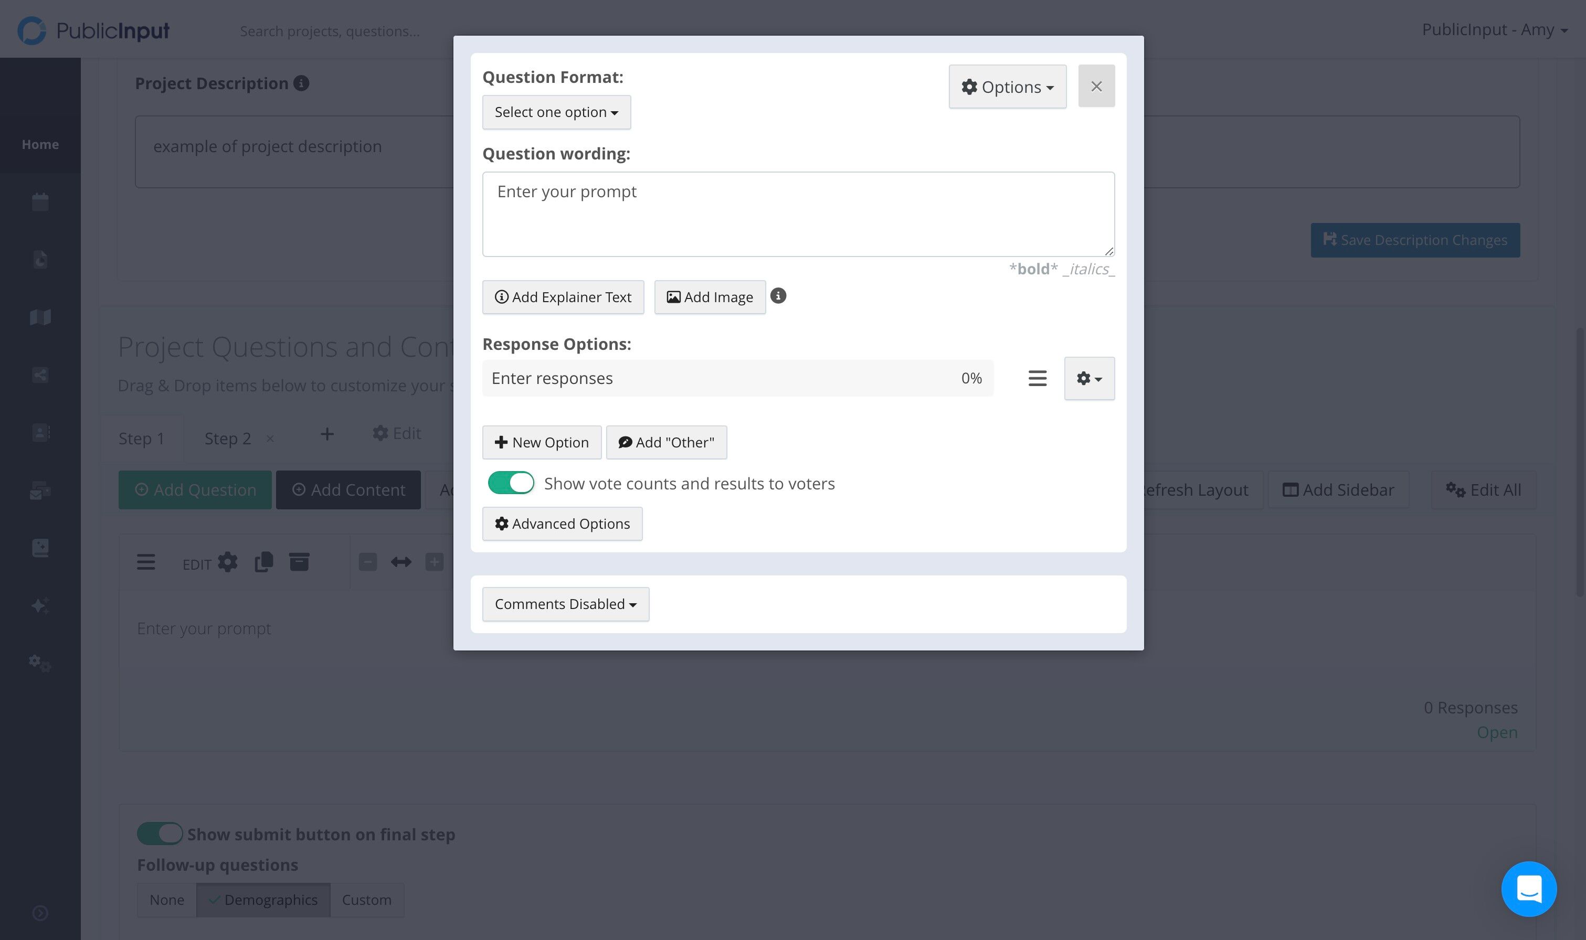This screenshot has width=1586, height=940.
Task: Click the New Option button
Action: [541, 442]
